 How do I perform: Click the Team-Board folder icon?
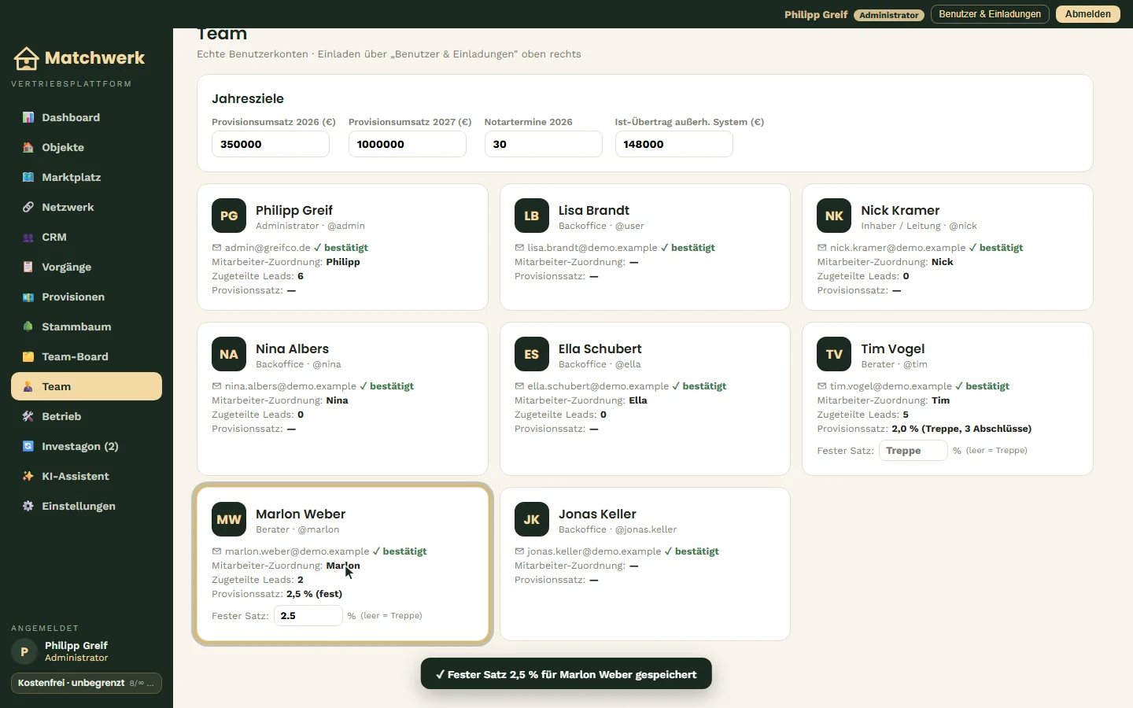[x=28, y=356]
